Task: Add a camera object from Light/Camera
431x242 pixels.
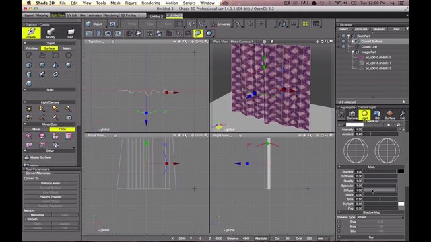Action: click(69, 118)
